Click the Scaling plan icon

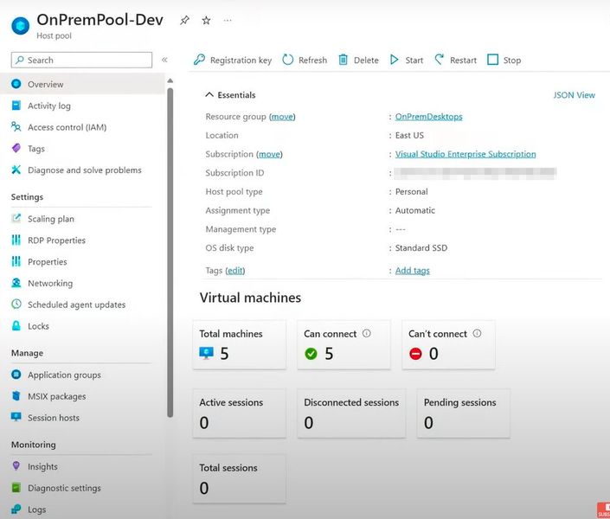16,218
